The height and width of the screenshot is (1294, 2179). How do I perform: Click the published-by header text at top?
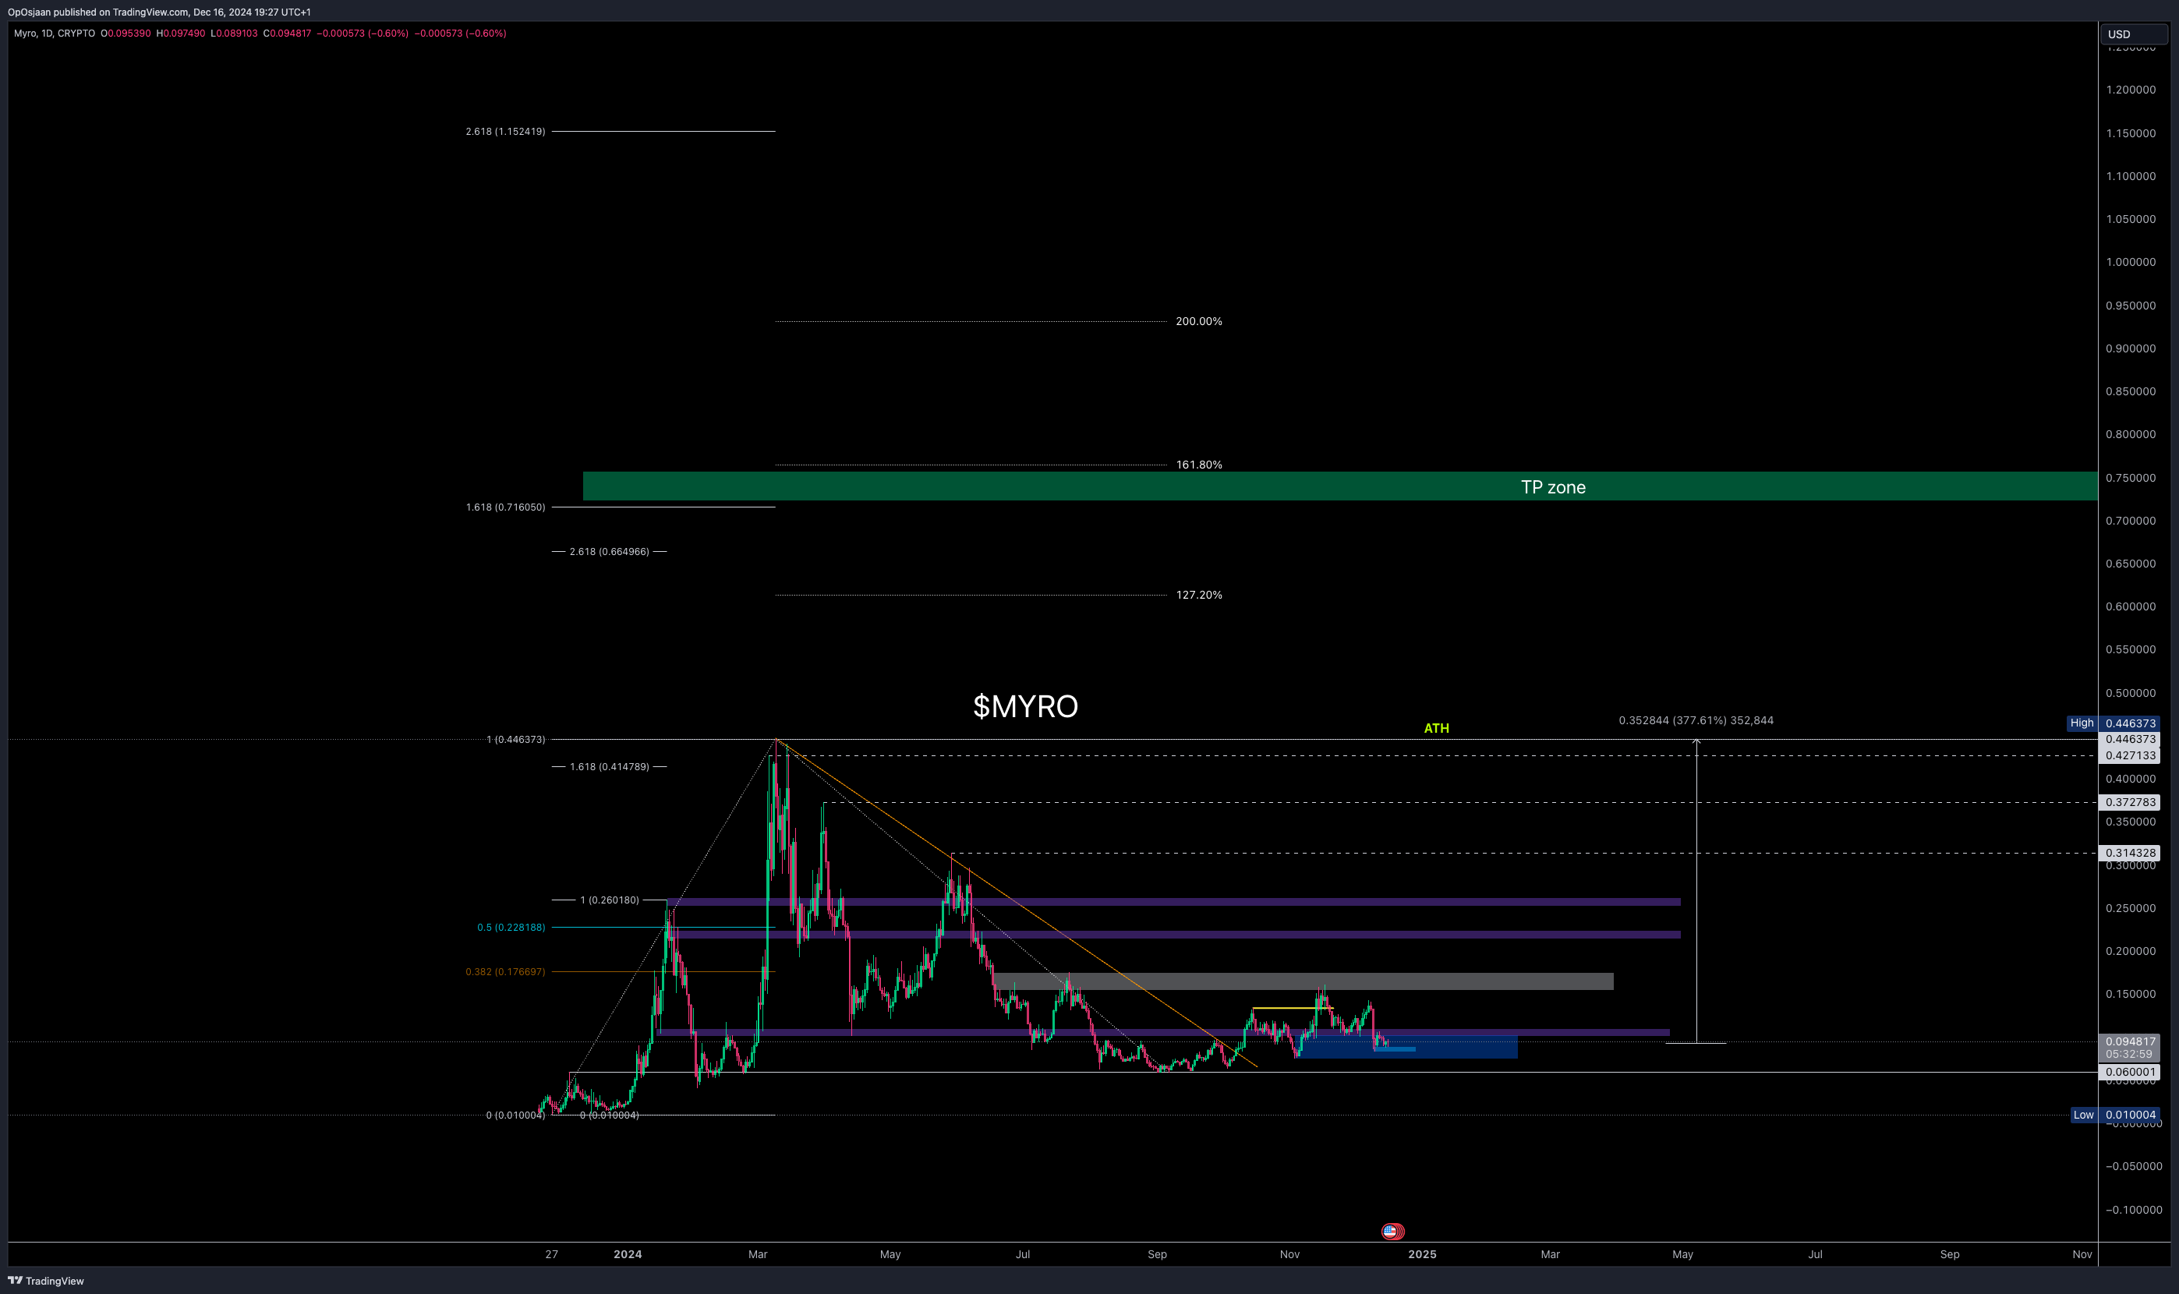click(x=159, y=12)
